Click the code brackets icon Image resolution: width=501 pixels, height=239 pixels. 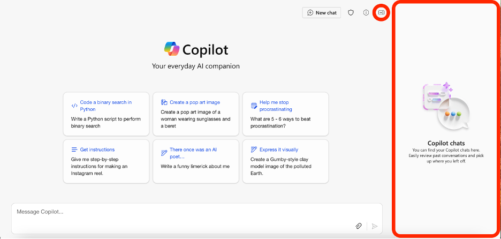click(74, 106)
